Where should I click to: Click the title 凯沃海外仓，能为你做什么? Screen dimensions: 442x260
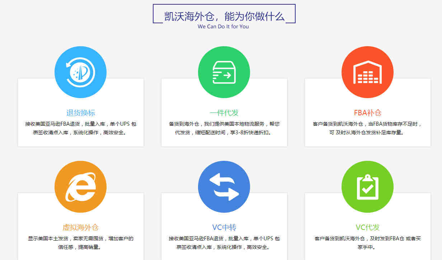[224, 16]
